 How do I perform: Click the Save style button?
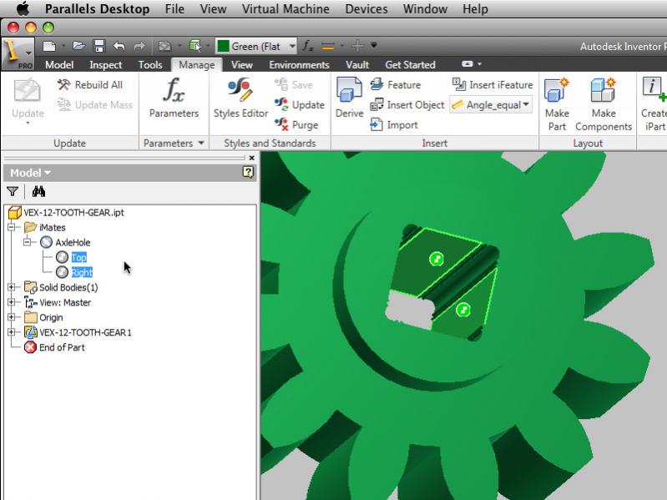click(x=294, y=84)
